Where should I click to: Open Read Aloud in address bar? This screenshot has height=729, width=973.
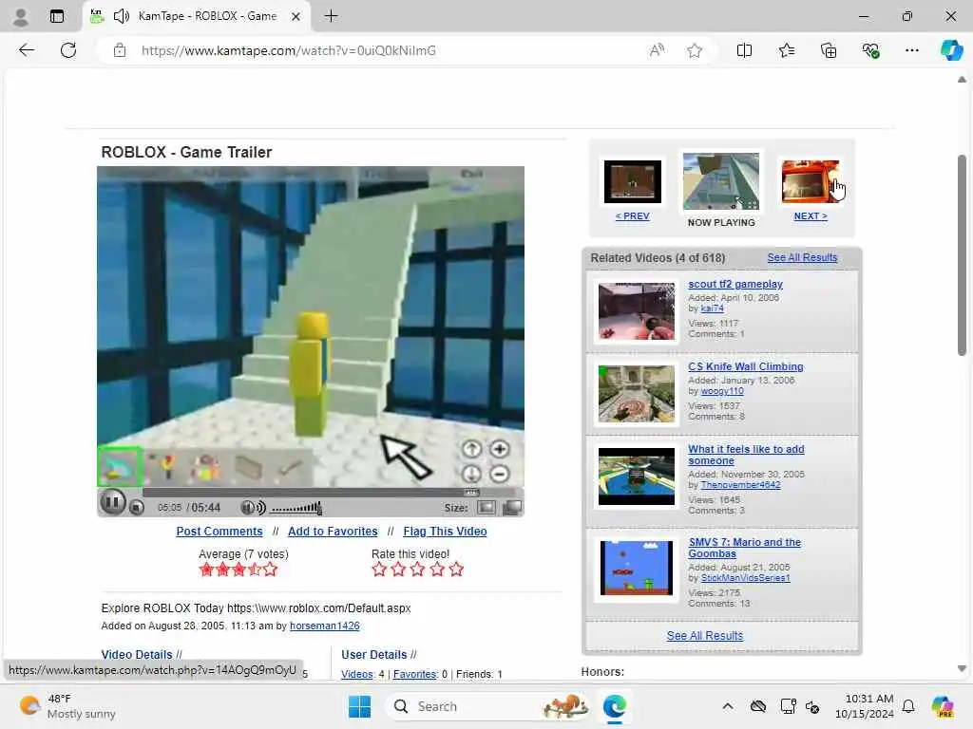pos(657,50)
